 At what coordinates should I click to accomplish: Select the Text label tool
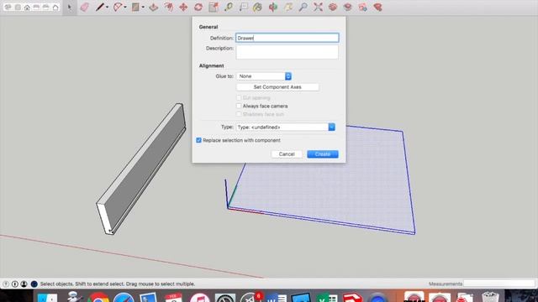click(x=243, y=7)
